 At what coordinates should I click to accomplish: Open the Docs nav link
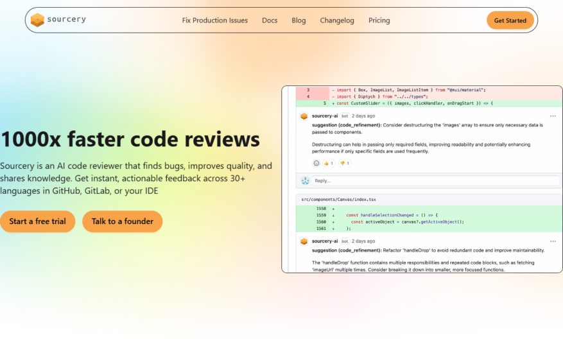coord(270,21)
